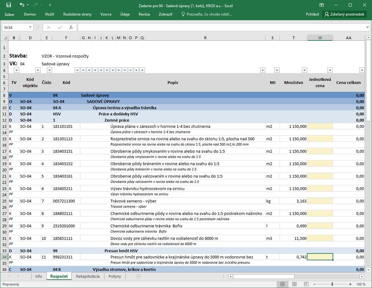Screen dimensions: 372x288
Task: Open the Name Box dropdown arrow
Action: coord(30,27)
